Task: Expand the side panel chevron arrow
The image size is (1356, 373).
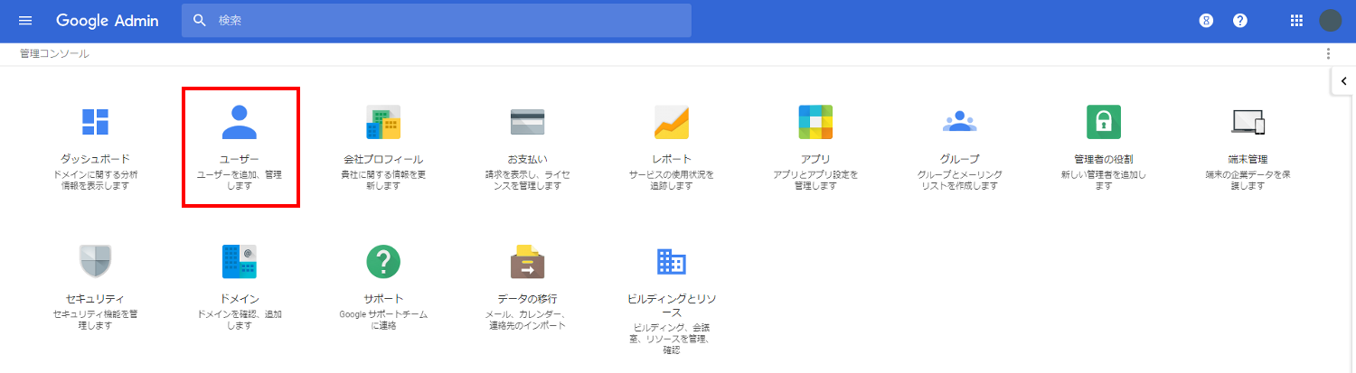Action: click(x=1343, y=81)
